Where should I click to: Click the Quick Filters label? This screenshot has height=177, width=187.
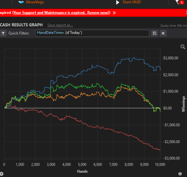[19, 33]
